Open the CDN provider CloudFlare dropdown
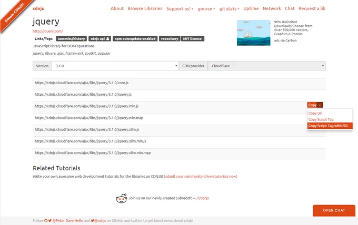Viewport: 358px width, 225px height. pyautogui.click(x=266, y=66)
